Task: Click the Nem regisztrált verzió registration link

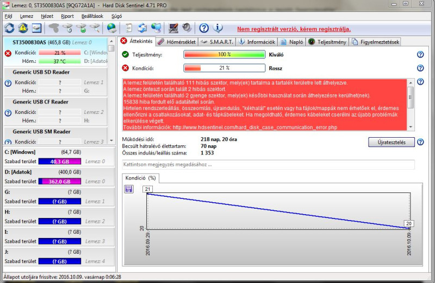Action: [294, 29]
